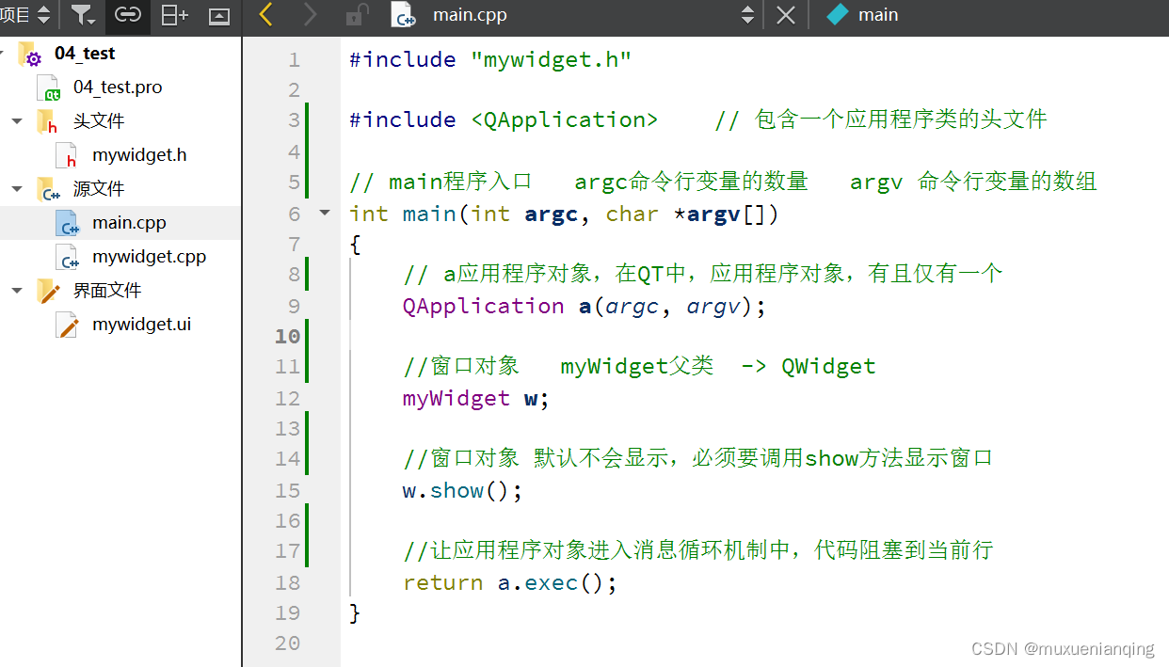Split the editor with the split icon
This screenshot has height=667, width=1169.
pos(173,16)
